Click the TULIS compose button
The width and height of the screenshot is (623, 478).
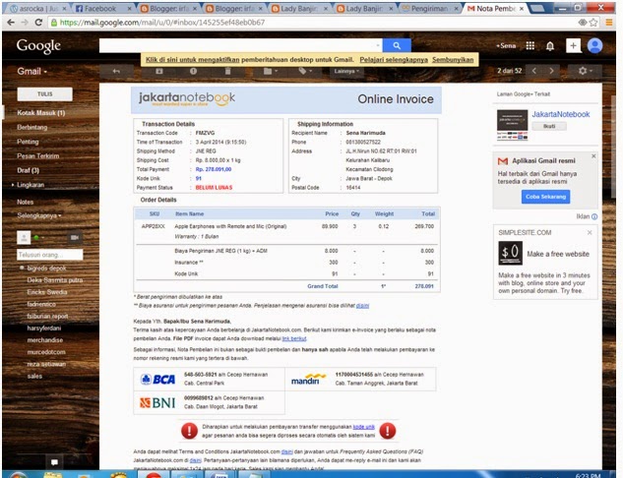pyautogui.click(x=45, y=94)
